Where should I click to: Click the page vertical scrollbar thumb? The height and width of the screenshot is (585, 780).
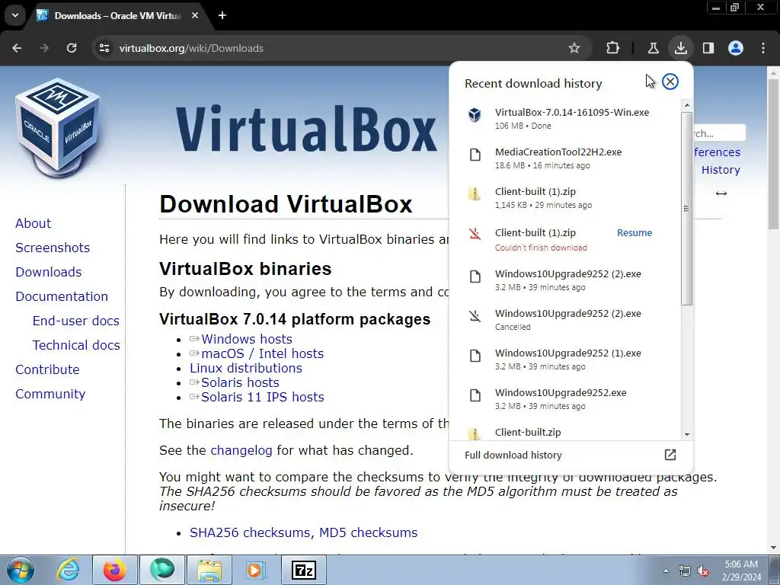tap(773, 152)
